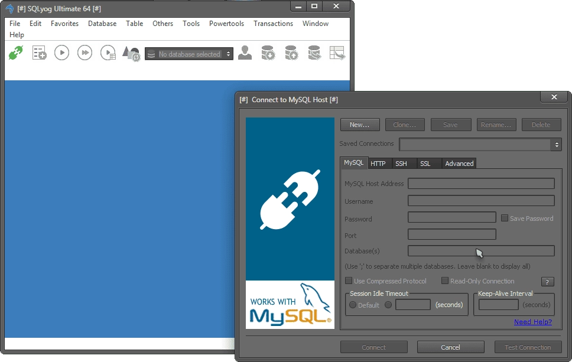
Task: Click the Test Connection button
Action: coord(528,347)
